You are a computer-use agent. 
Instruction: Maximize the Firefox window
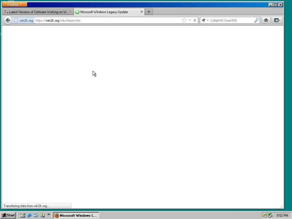pyautogui.click(x=275, y=5)
